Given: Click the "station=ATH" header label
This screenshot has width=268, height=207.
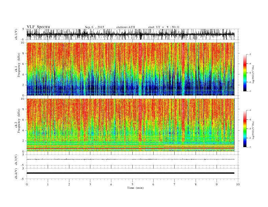Looking at the screenshot, I should click(x=126, y=27).
